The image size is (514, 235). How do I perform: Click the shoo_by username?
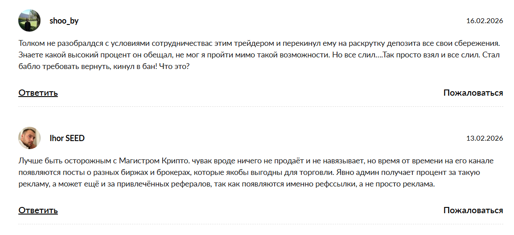[x=64, y=21]
